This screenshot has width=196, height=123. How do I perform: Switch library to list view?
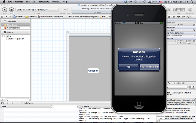tap(194, 87)
